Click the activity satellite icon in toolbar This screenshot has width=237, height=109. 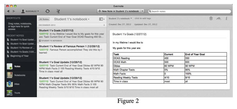58,11
